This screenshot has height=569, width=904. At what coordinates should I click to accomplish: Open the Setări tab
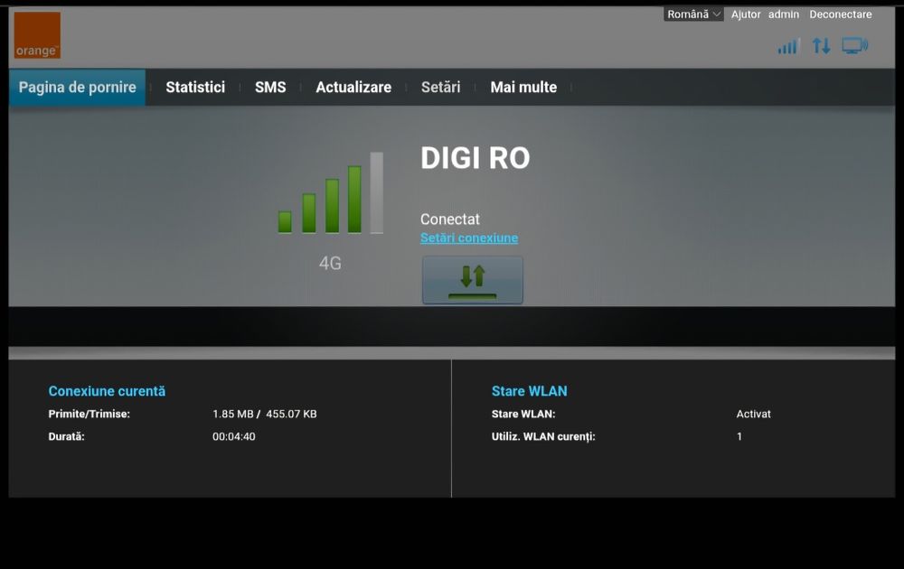(x=440, y=87)
